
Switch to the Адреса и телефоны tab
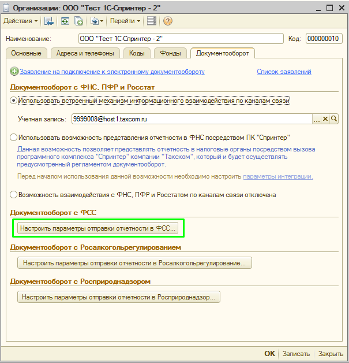click(85, 53)
